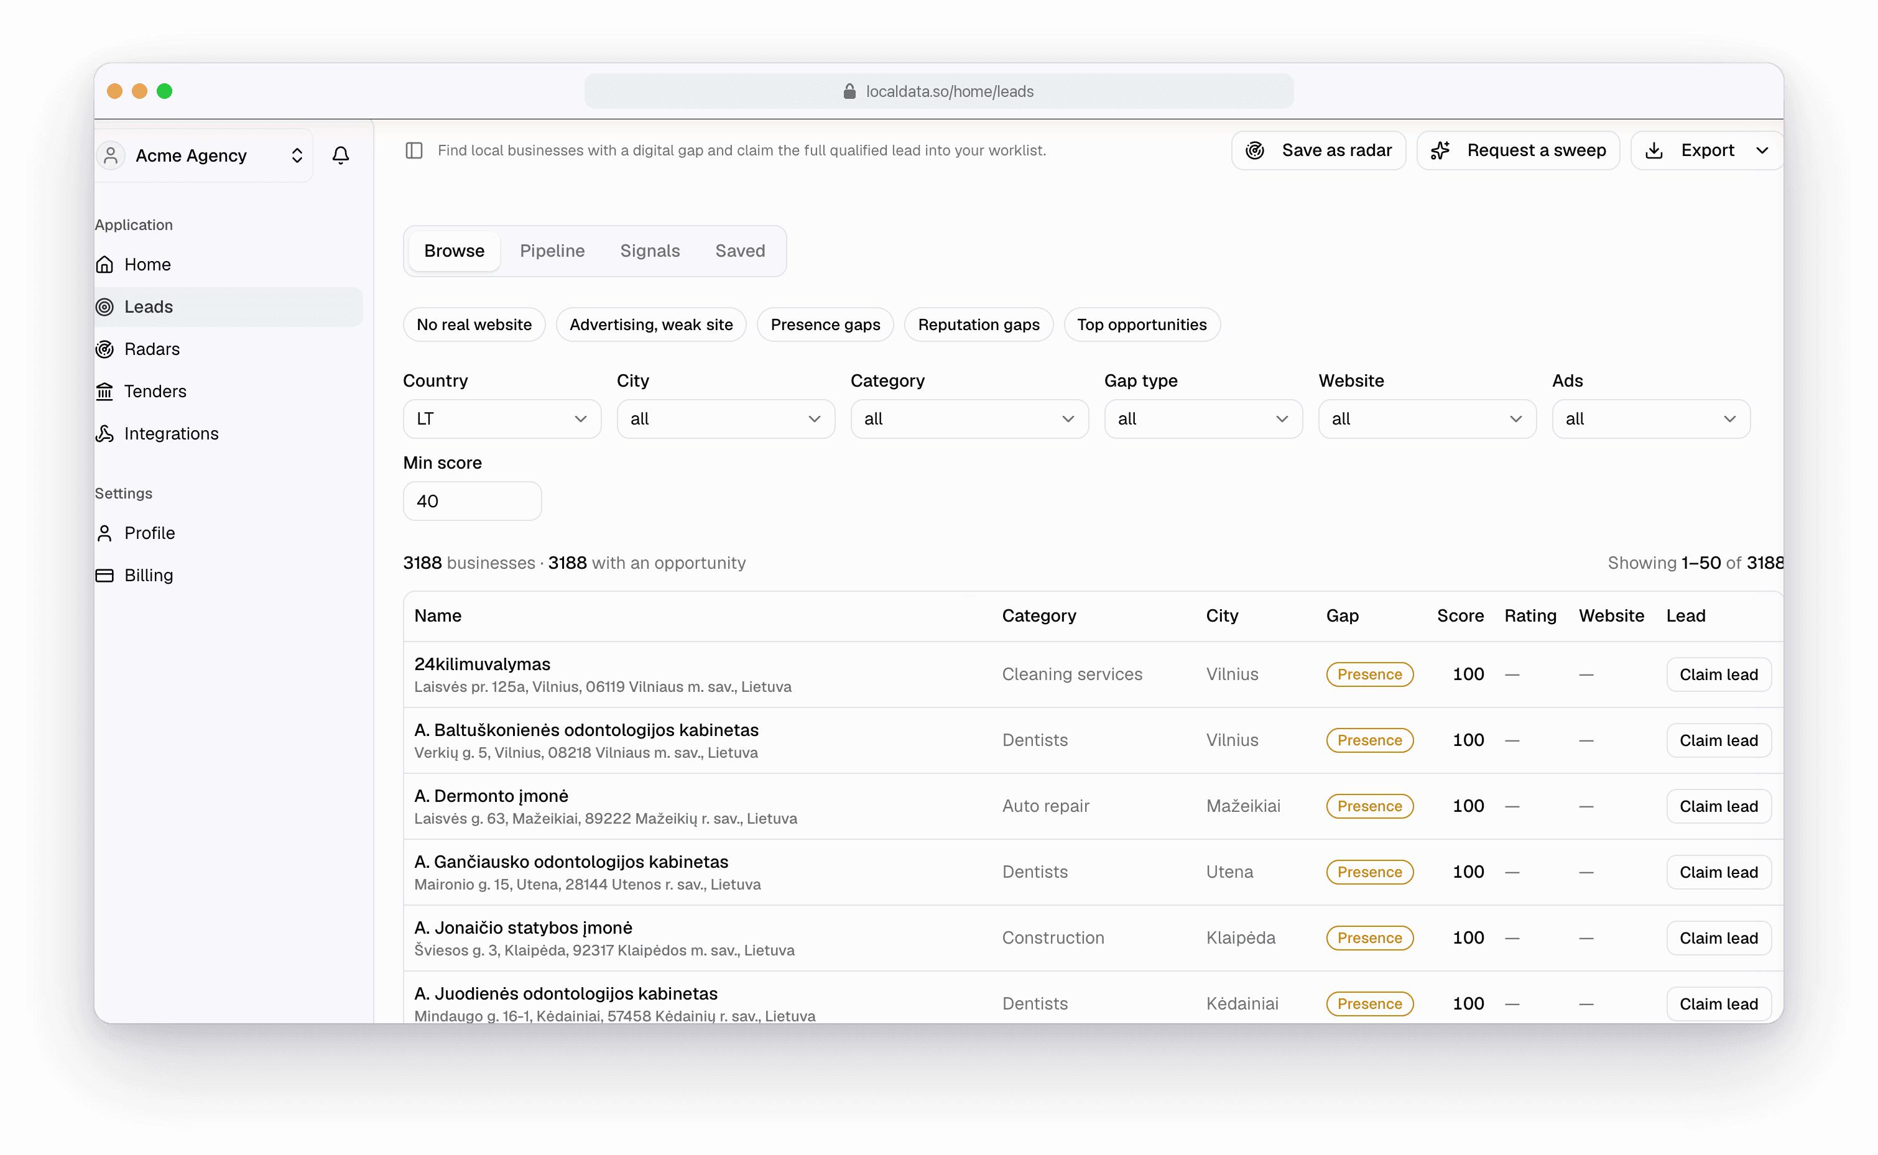Click the Auto repair category cell
The height and width of the screenshot is (1155, 1878).
point(1045,806)
